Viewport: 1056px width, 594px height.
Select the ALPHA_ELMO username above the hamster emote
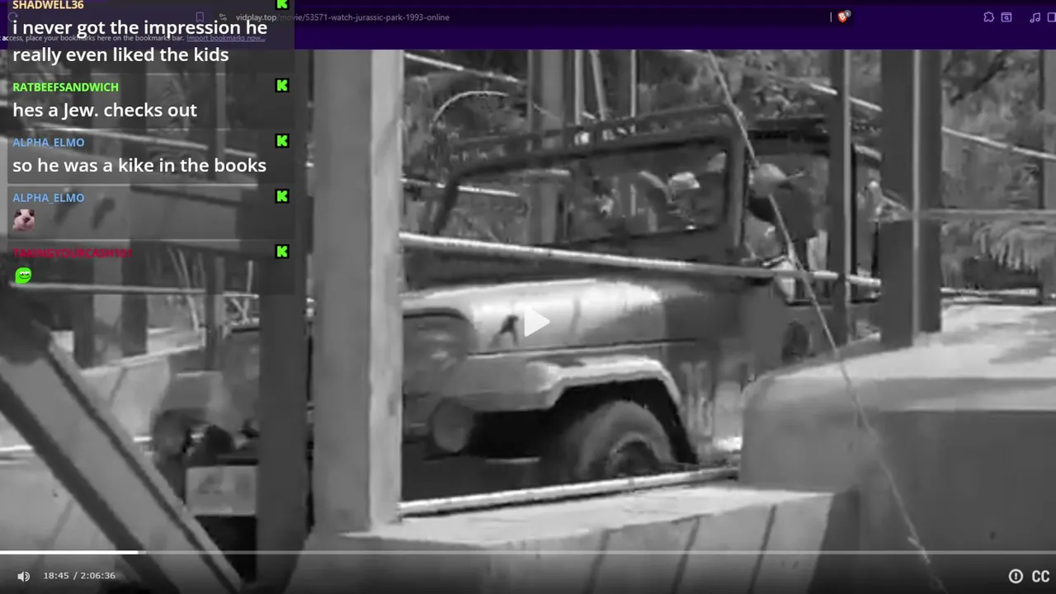48,198
